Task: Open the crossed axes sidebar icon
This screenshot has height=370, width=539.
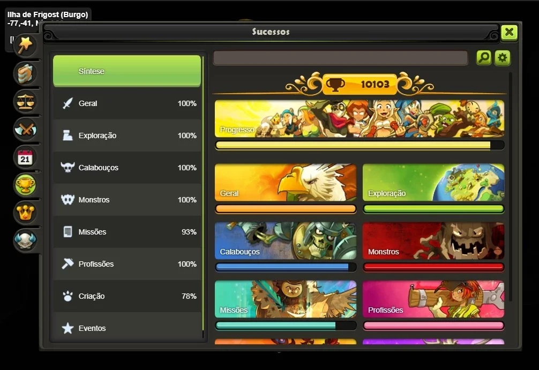Action: click(25, 130)
